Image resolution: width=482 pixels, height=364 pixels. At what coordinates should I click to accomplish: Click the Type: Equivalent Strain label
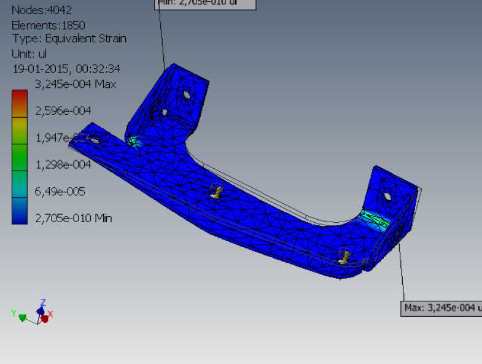69,39
